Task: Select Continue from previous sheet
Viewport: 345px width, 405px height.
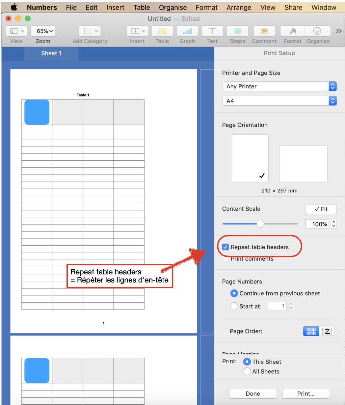Action: [x=234, y=293]
